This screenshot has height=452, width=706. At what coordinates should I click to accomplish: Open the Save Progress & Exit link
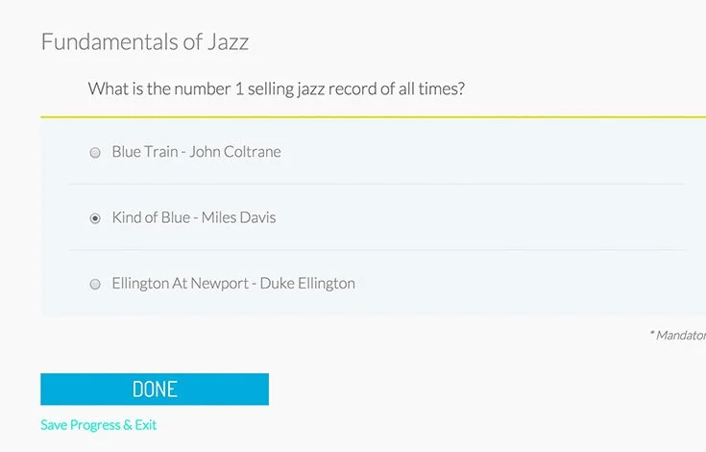coord(99,424)
